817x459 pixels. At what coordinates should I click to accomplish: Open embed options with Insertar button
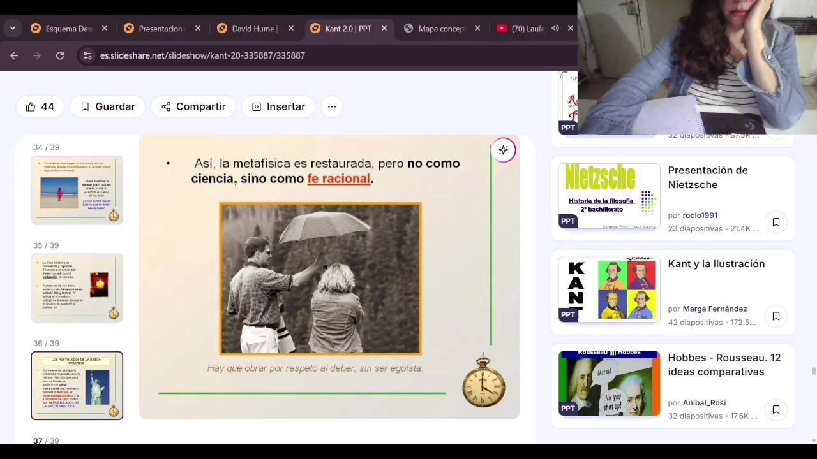(278, 106)
